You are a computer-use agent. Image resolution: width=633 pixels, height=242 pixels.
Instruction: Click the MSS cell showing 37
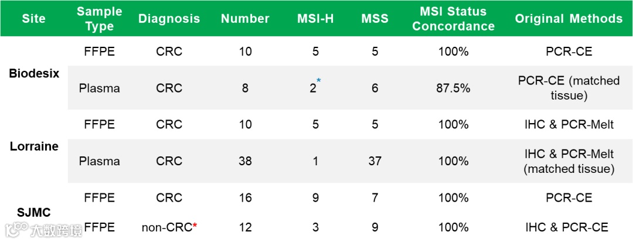pyautogui.click(x=375, y=161)
